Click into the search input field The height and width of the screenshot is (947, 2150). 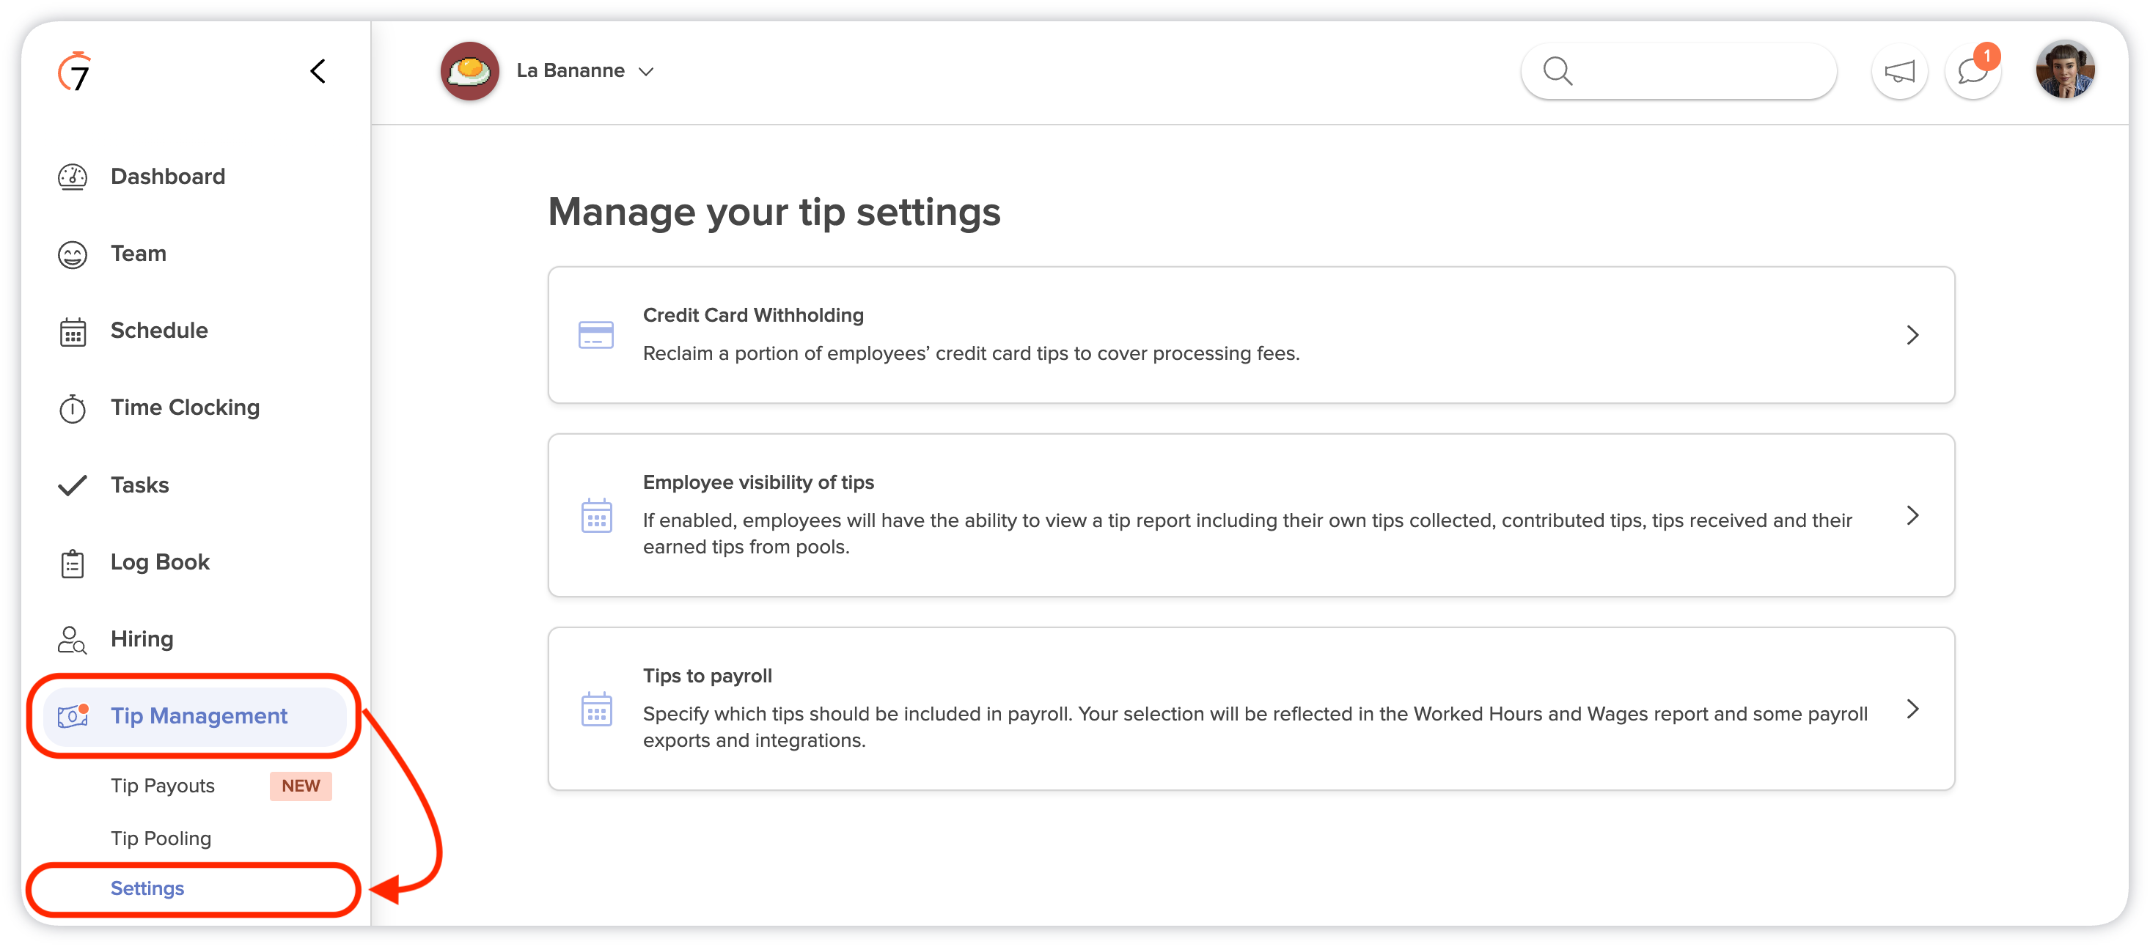click(1678, 71)
